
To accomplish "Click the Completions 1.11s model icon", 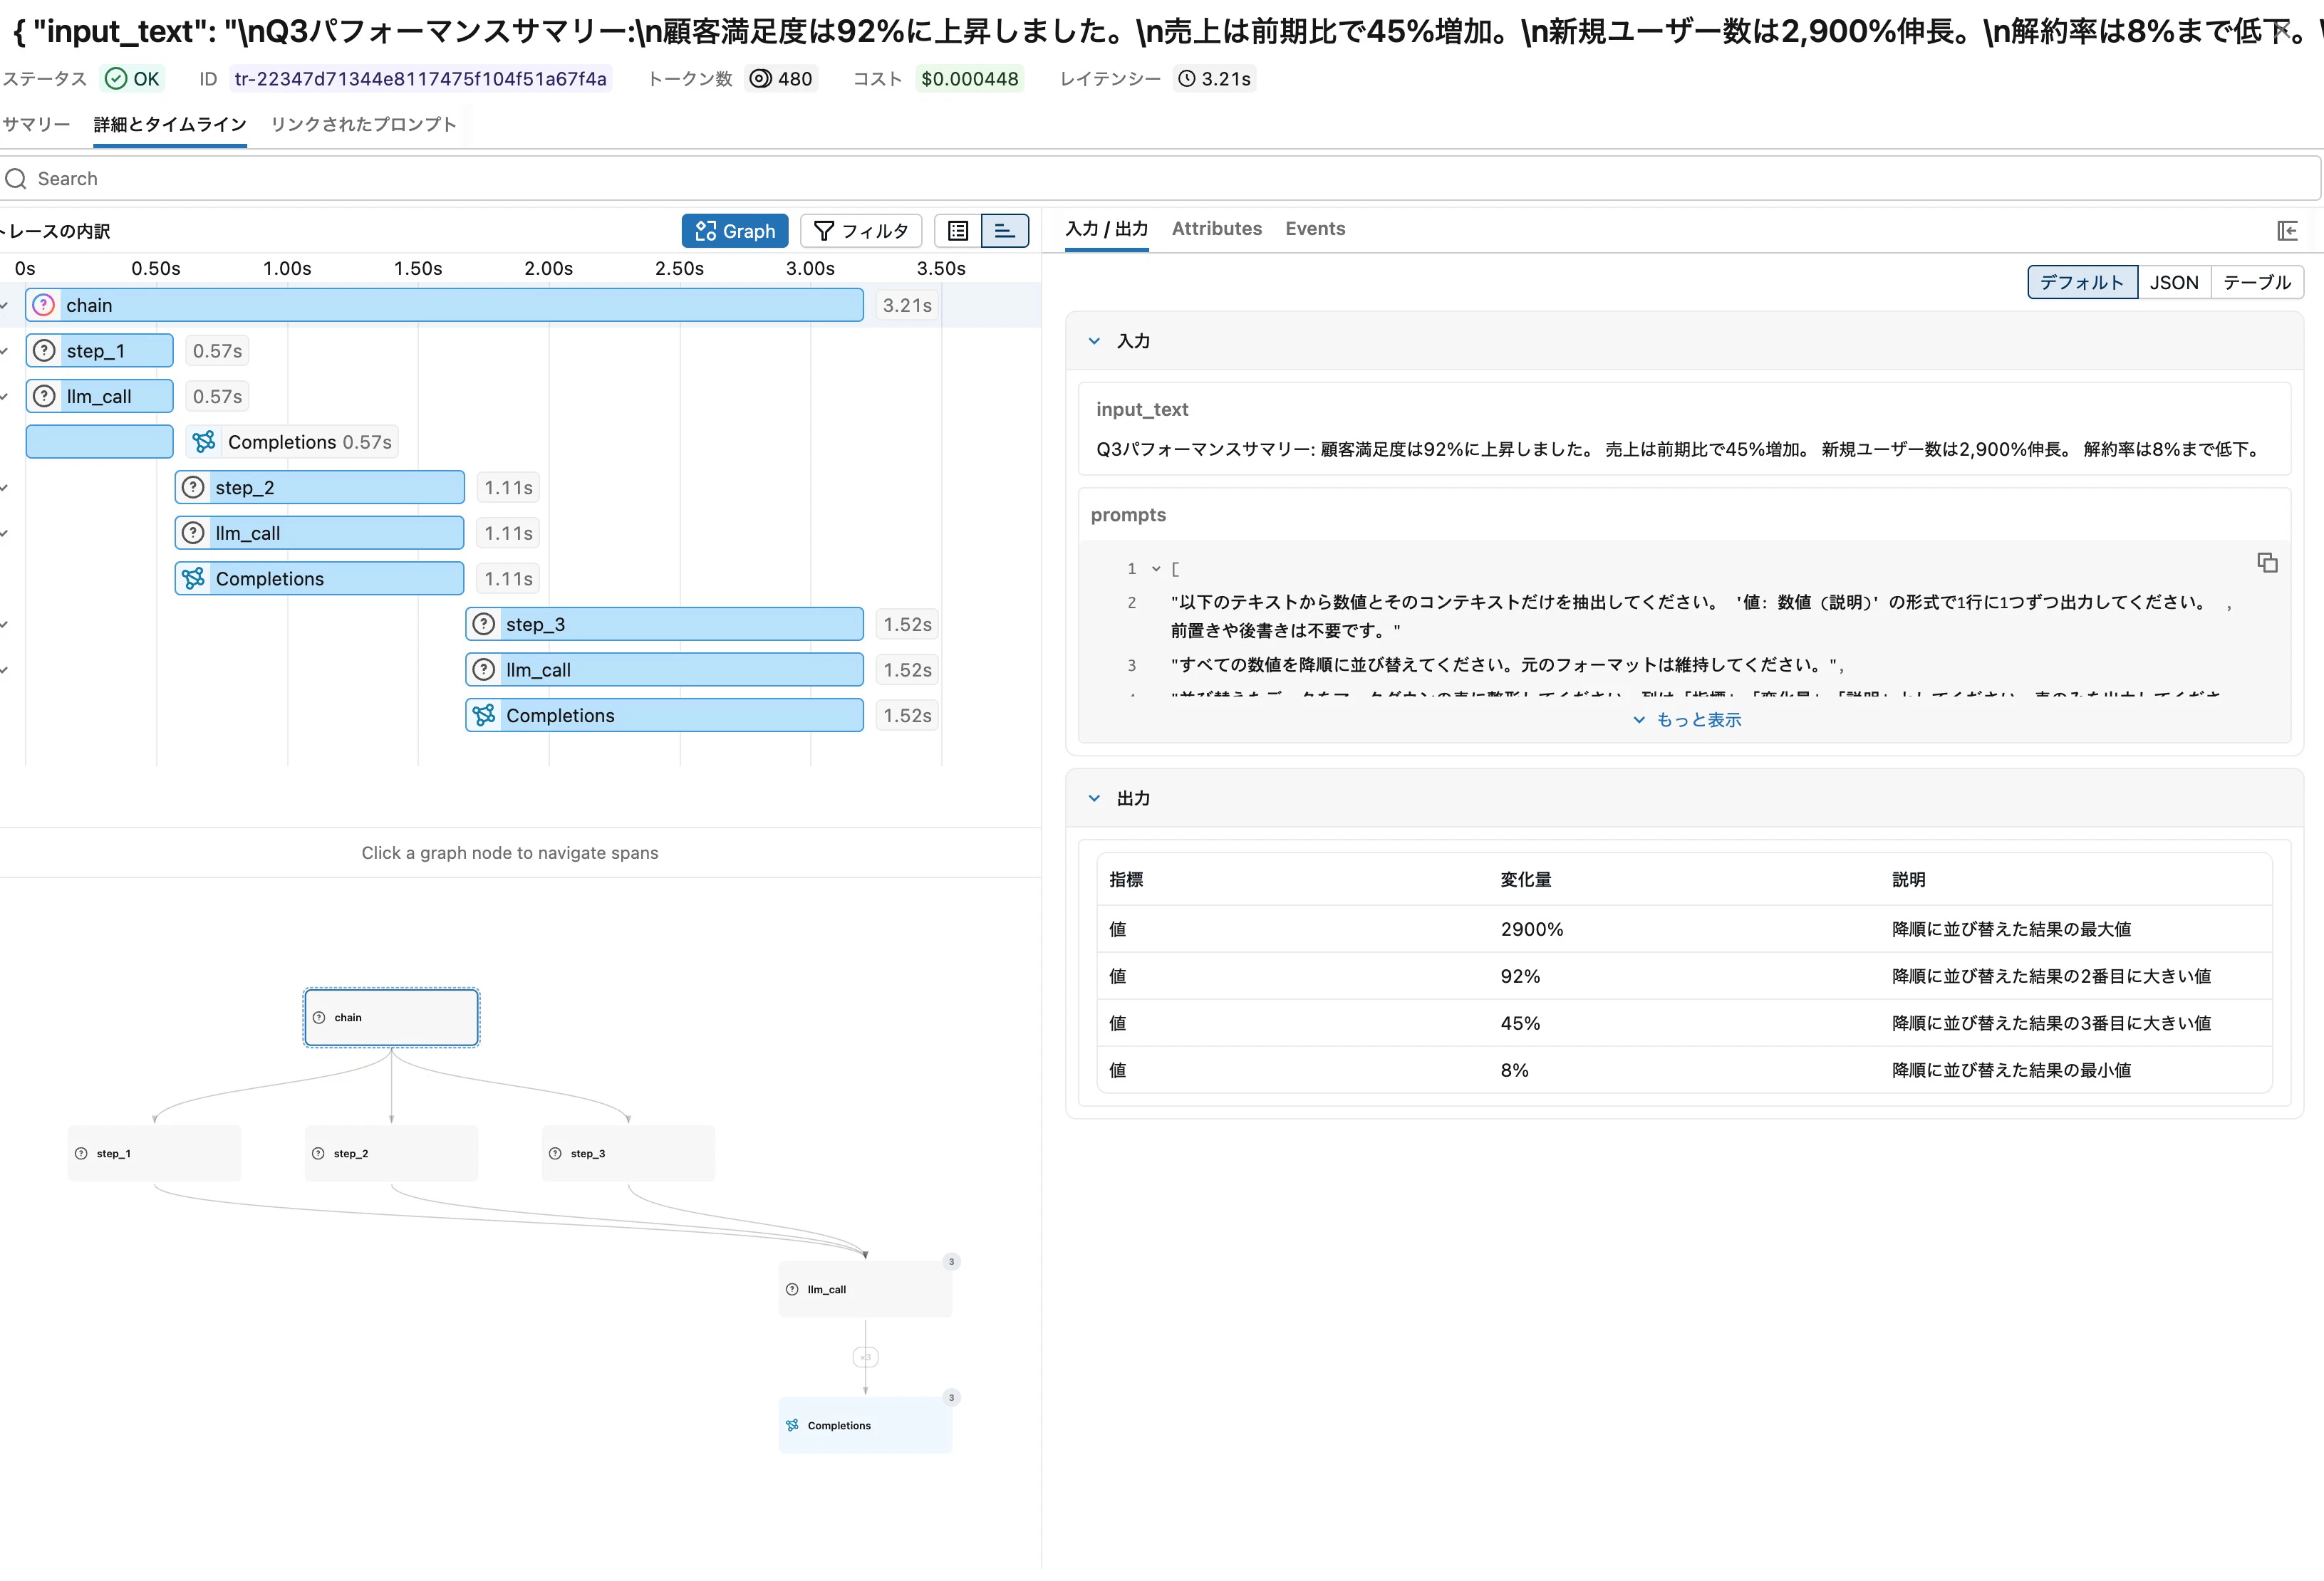I will [193, 579].
